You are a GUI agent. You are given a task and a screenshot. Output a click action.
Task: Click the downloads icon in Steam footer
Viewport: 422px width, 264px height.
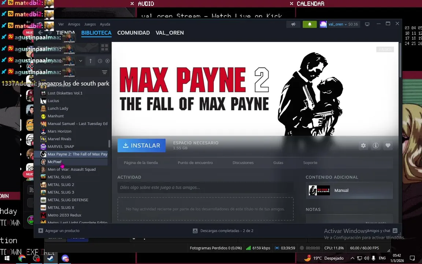pos(195,231)
